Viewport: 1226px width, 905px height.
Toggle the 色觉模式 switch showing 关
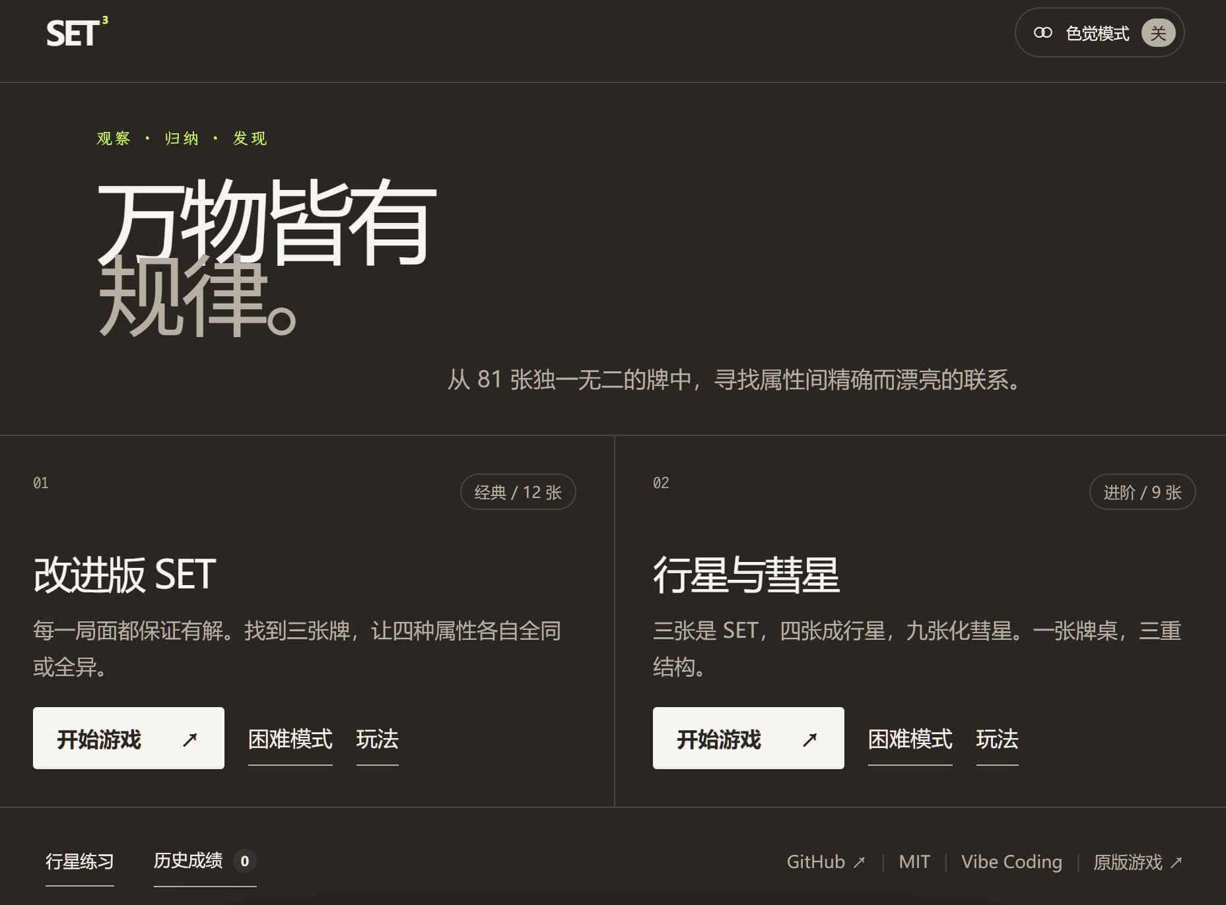click(1158, 33)
